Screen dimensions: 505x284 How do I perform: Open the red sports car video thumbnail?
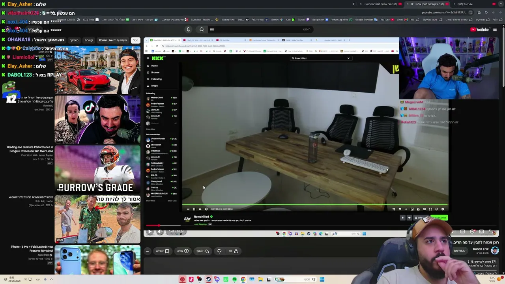coord(97,70)
